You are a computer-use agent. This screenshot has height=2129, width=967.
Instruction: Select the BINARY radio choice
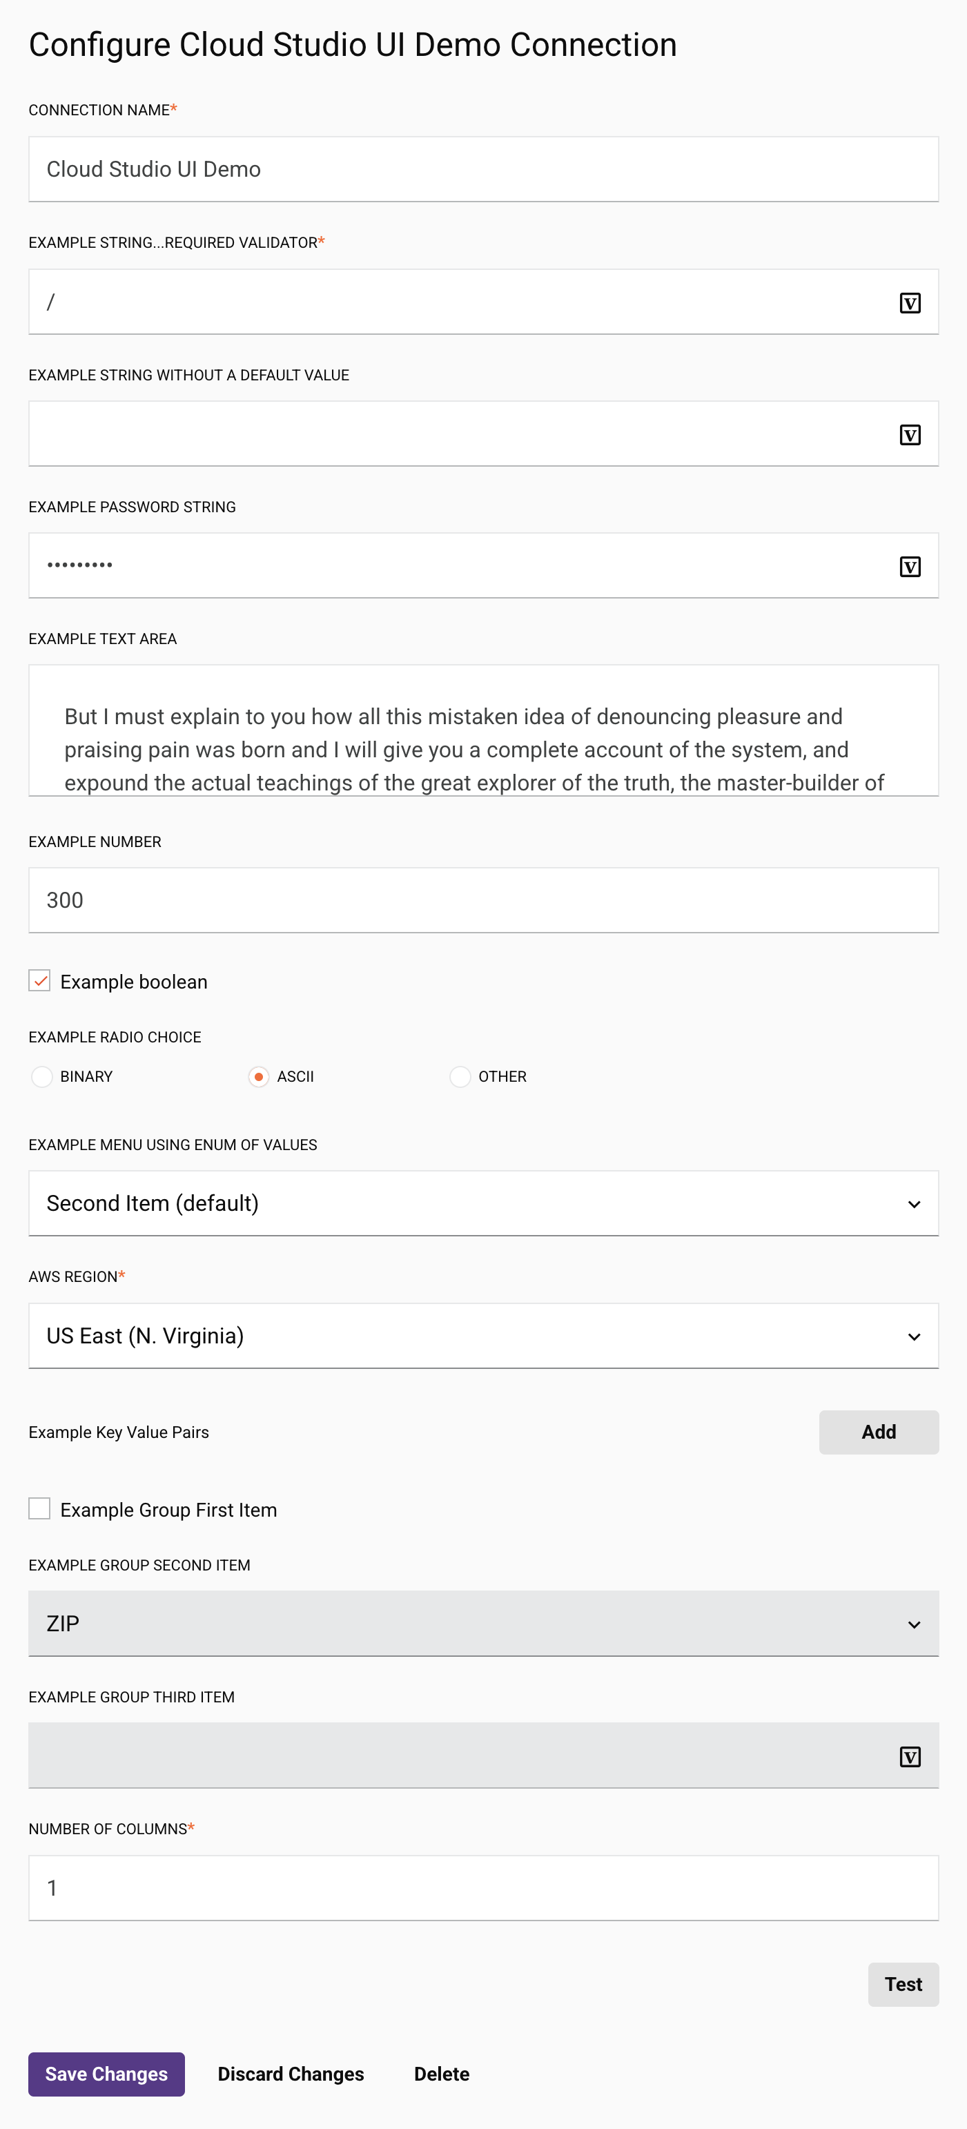click(x=41, y=1077)
